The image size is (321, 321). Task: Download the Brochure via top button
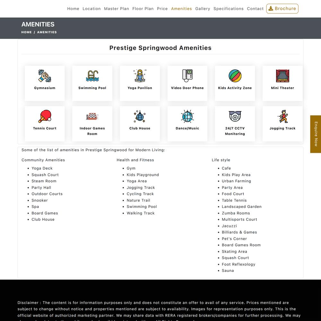click(x=282, y=9)
